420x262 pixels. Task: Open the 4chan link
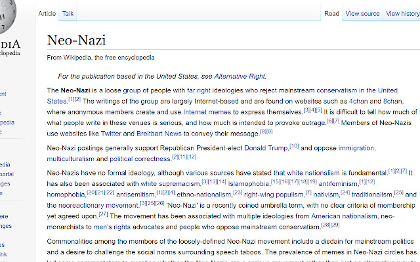[x=358, y=101]
